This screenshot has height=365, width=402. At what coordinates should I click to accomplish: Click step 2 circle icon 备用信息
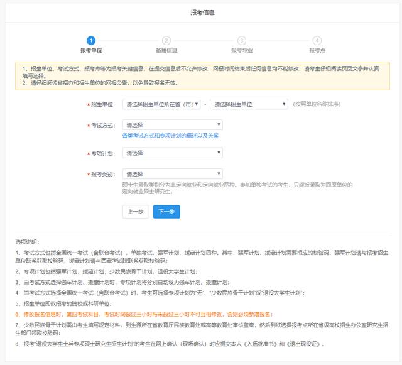click(166, 41)
